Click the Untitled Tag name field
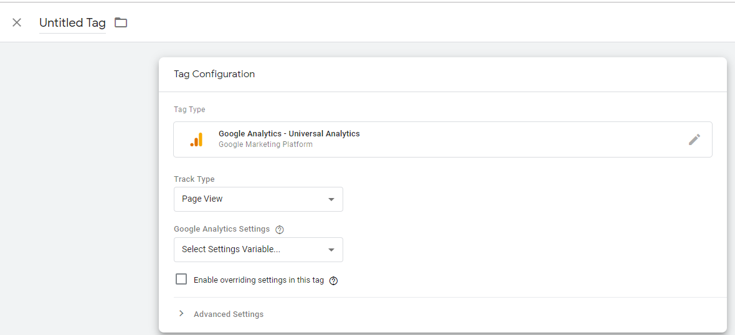 [x=72, y=23]
